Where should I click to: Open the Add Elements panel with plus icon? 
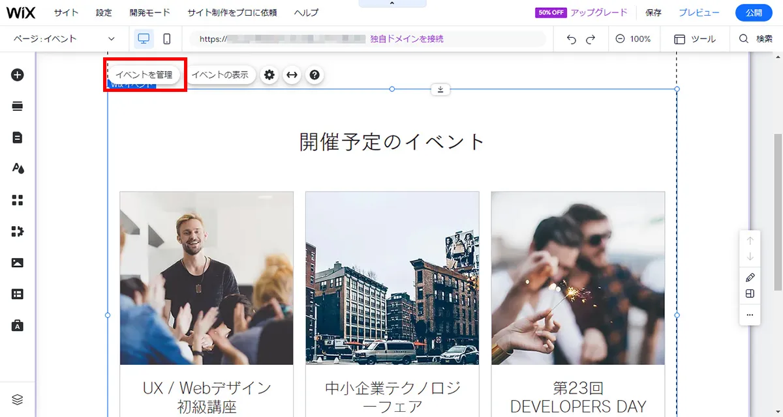click(x=18, y=74)
